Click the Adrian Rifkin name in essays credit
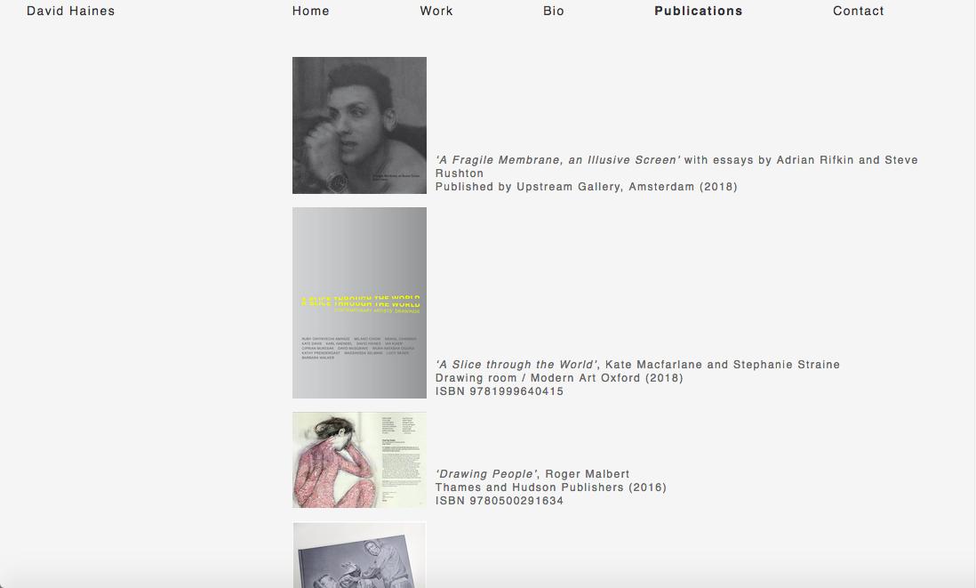This screenshot has width=976, height=588. coord(816,160)
